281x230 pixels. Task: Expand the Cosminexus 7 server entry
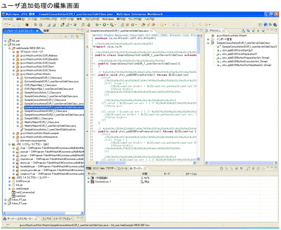(x=87, y=182)
